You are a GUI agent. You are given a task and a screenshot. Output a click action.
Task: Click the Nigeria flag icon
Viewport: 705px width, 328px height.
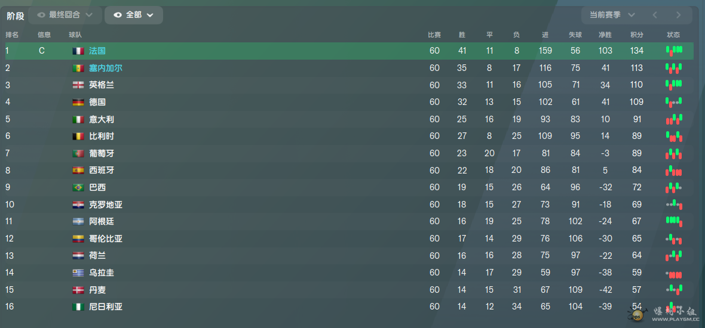[78, 307]
